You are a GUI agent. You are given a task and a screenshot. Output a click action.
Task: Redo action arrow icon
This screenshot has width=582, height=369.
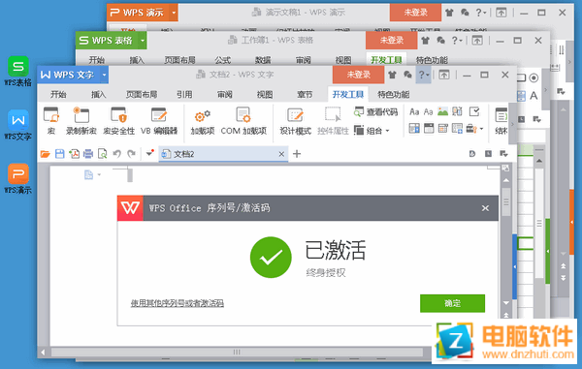pyautogui.click(x=131, y=154)
